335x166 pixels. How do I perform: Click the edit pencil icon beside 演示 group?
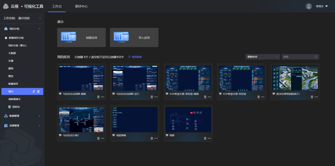(34, 91)
